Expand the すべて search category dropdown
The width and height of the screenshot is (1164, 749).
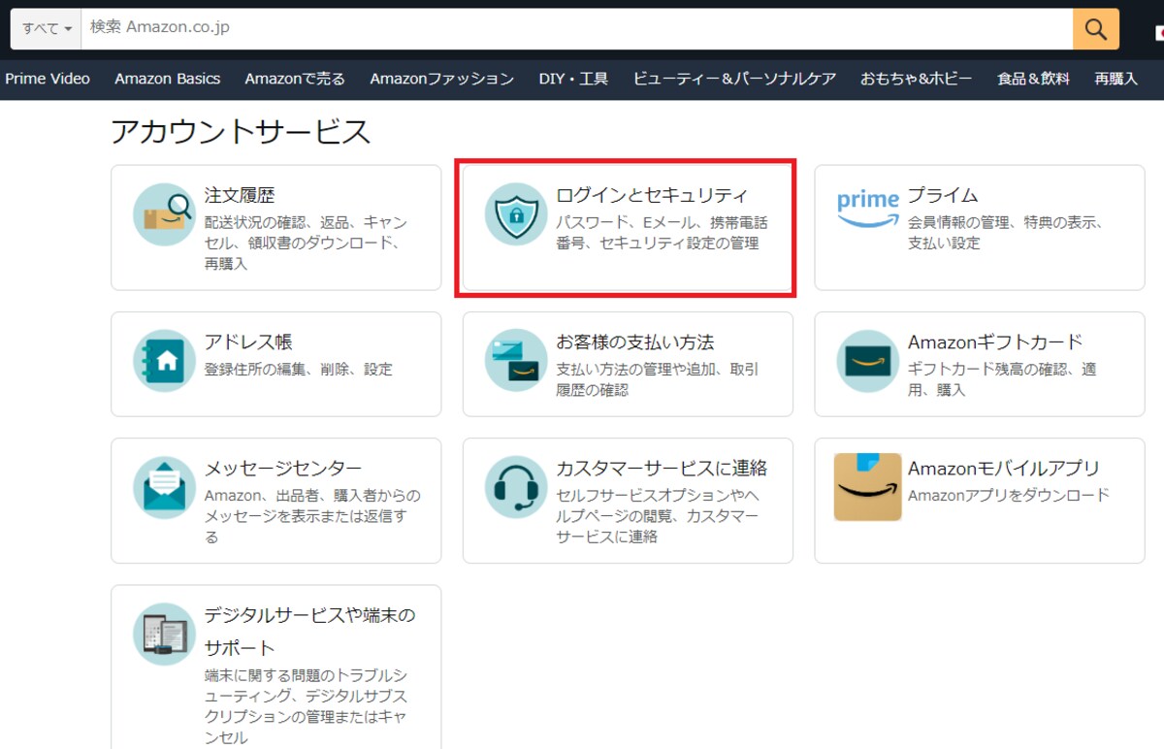[47, 29]
